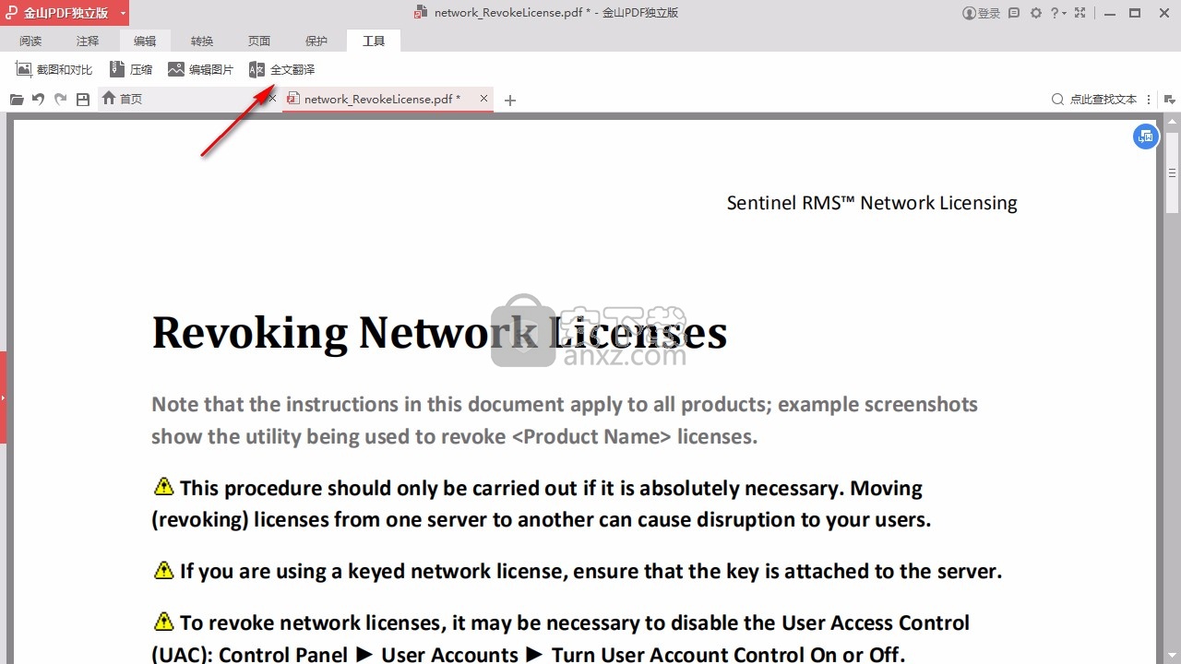Image resolution: width=1181 pixels, height=664 pixels.
Task: Open settings gear icon
Action: 1035,13
